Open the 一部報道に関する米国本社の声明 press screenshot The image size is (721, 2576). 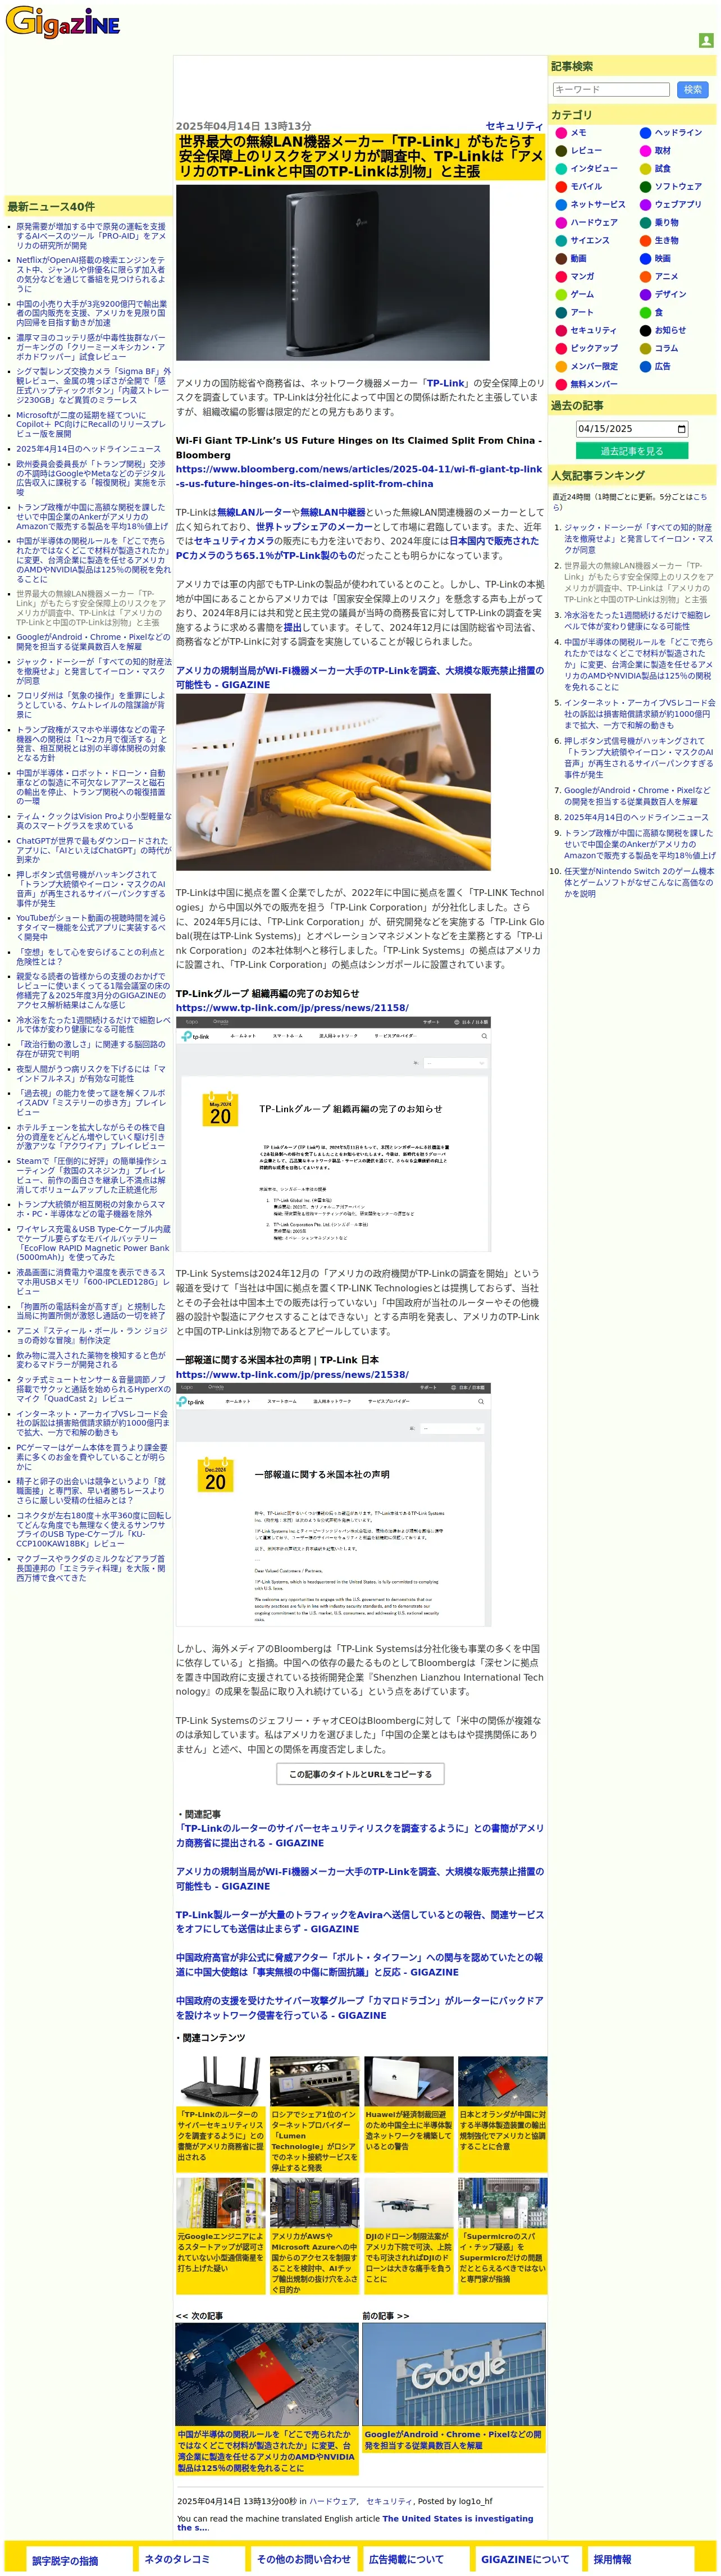[333, 1505]
